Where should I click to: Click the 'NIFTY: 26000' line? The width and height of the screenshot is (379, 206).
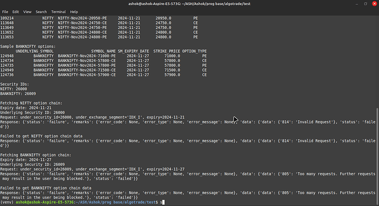[x=14, y=89]
